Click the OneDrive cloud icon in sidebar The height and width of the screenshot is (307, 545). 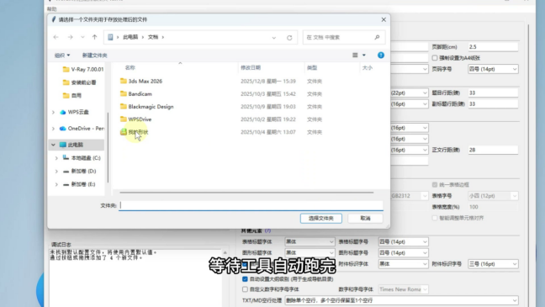(63, 129)
